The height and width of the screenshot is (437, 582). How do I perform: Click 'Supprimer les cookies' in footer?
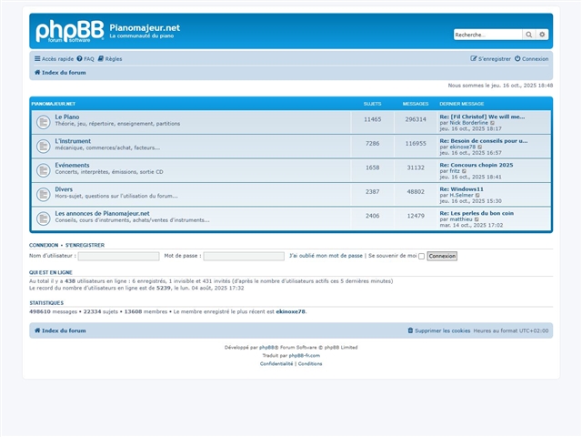click(439, 330)
